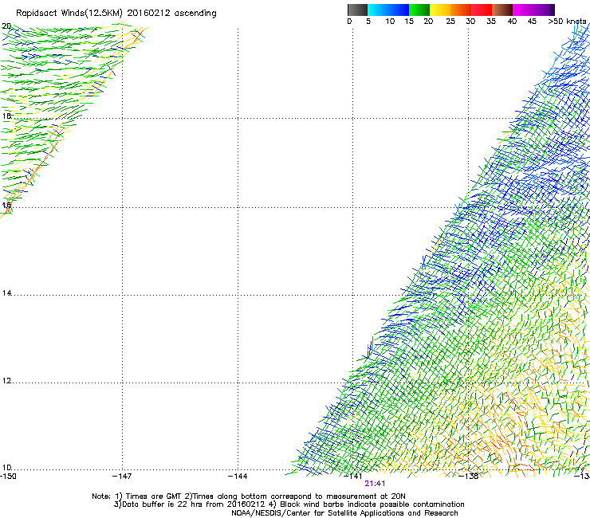Click the 18 latitude axis label

[6, 116]
